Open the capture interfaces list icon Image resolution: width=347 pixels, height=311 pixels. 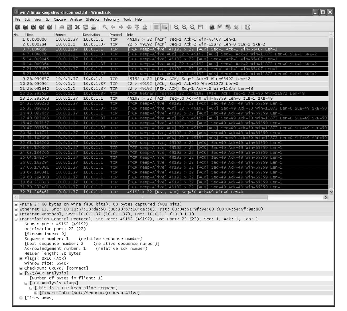click(18, 27)
